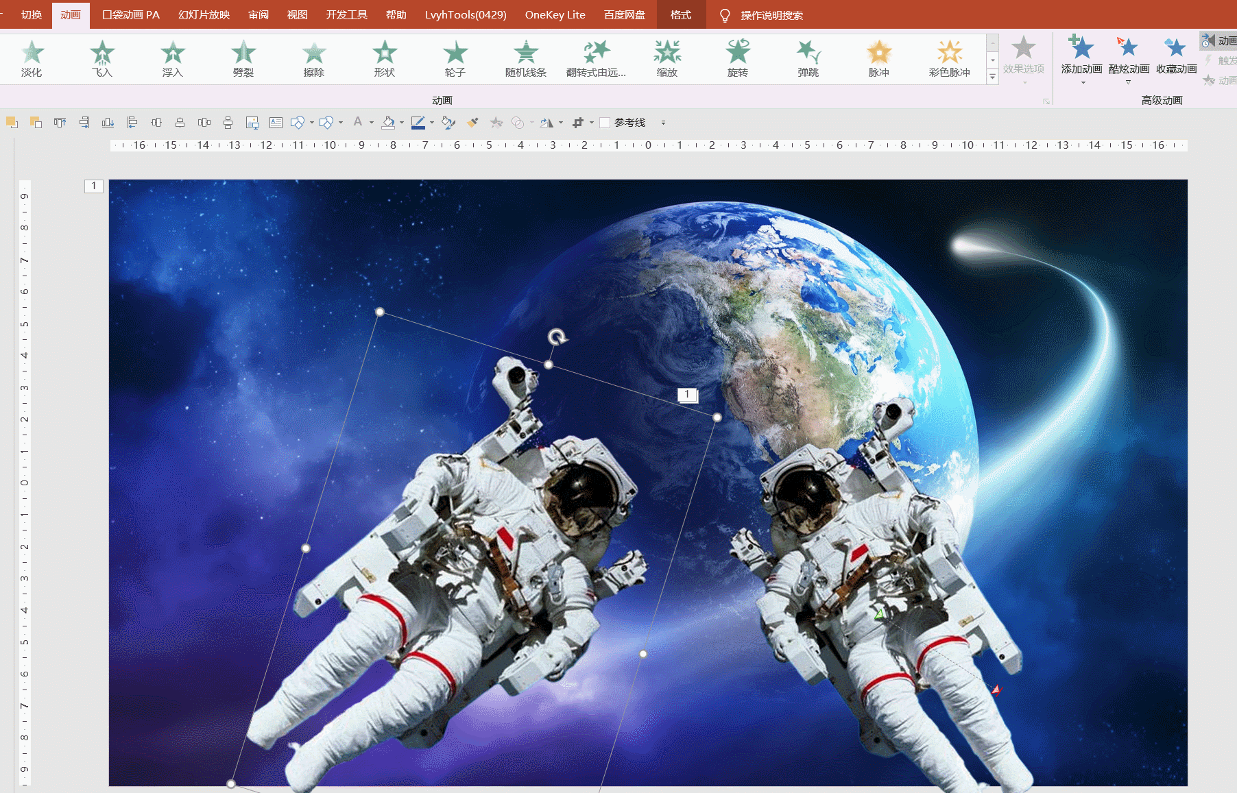Click slide number 1 indicator

click(x=94, y=186)
